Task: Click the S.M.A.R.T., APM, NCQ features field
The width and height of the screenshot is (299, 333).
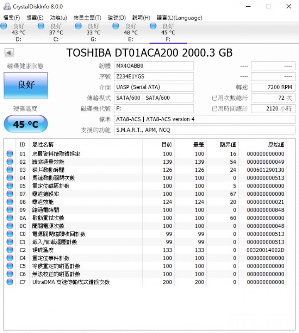Action: click(205, 130)
